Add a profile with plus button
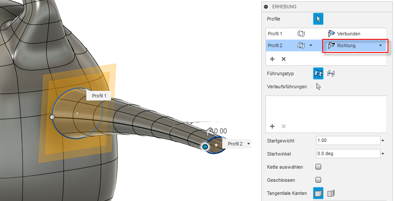The image size is (395, 201). click(x=272, y=59)
